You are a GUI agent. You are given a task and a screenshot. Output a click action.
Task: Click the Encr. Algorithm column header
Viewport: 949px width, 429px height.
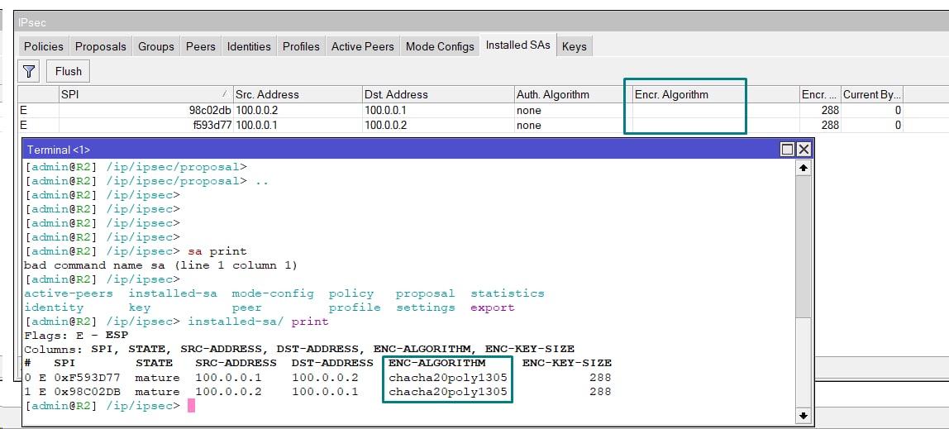pyautogui.click(x=715, y=94)
